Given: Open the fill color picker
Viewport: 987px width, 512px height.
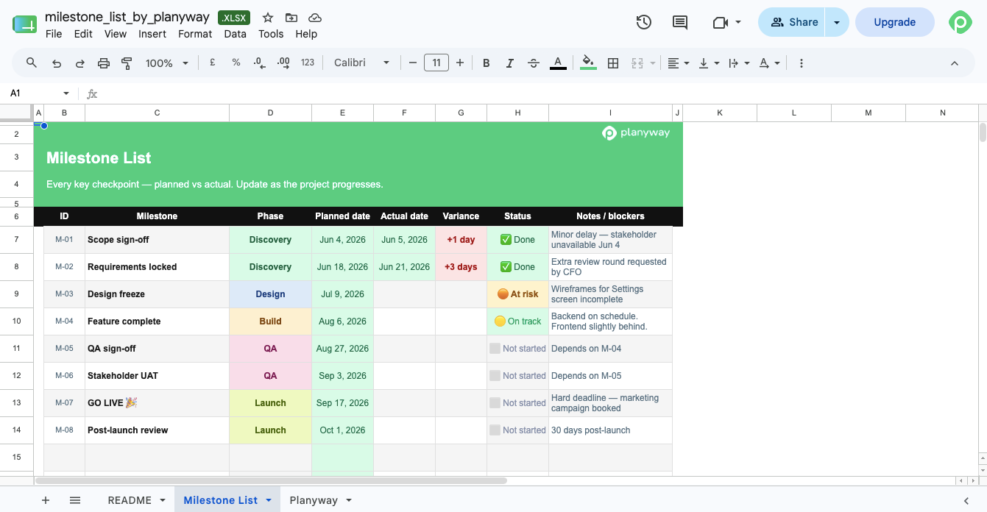Looking at the screenshot, I should [588, 63].
